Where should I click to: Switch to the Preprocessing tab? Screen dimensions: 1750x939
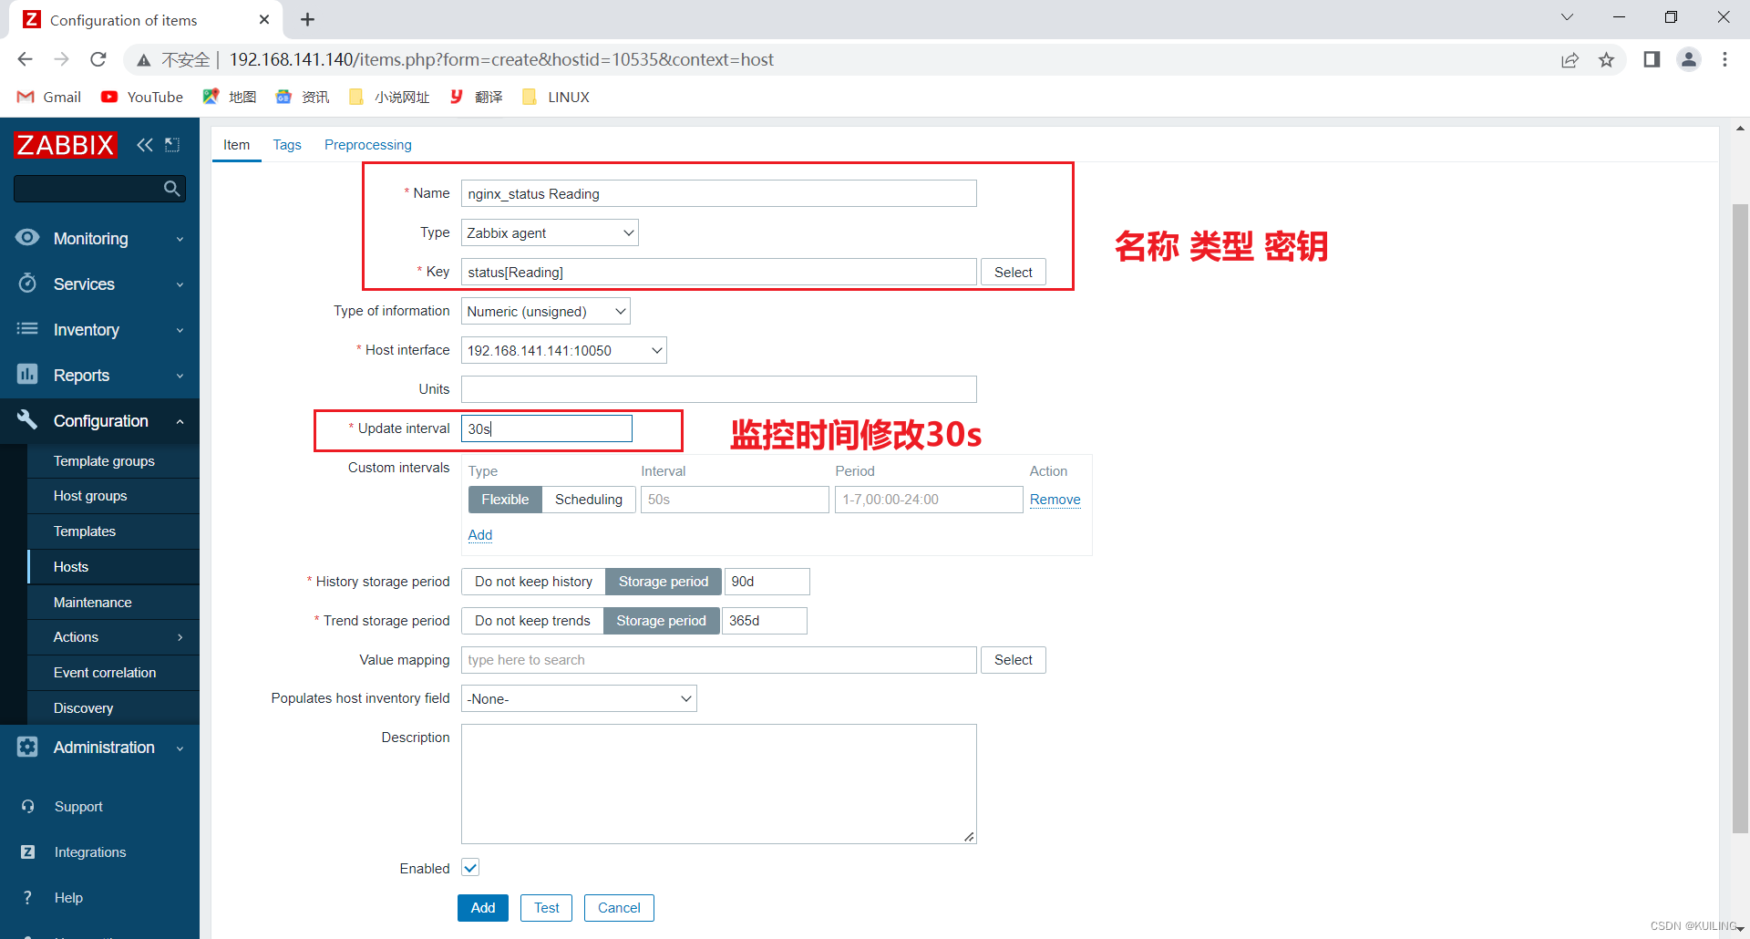coord(368,145)
